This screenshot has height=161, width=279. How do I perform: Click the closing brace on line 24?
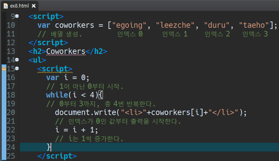coord(48,148)
